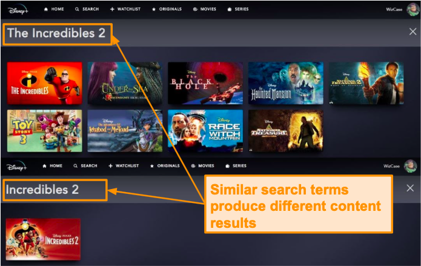Select the Toy Story 3 tile
The height and width of the screenshot is (266, 421).
[x=45, y=131]
